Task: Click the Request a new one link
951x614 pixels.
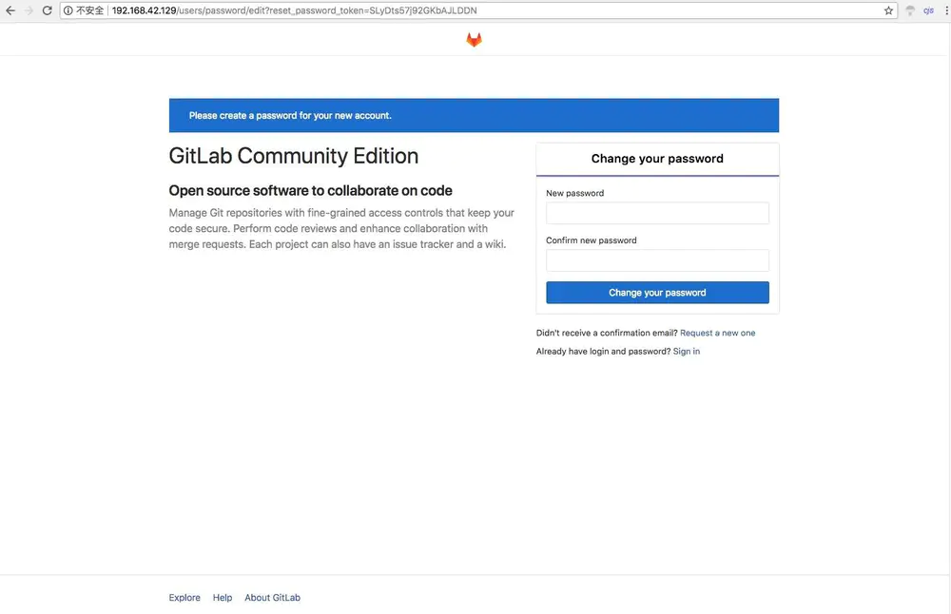Action: 717,333
